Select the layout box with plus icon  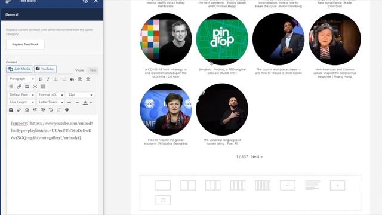pos(337,186)
